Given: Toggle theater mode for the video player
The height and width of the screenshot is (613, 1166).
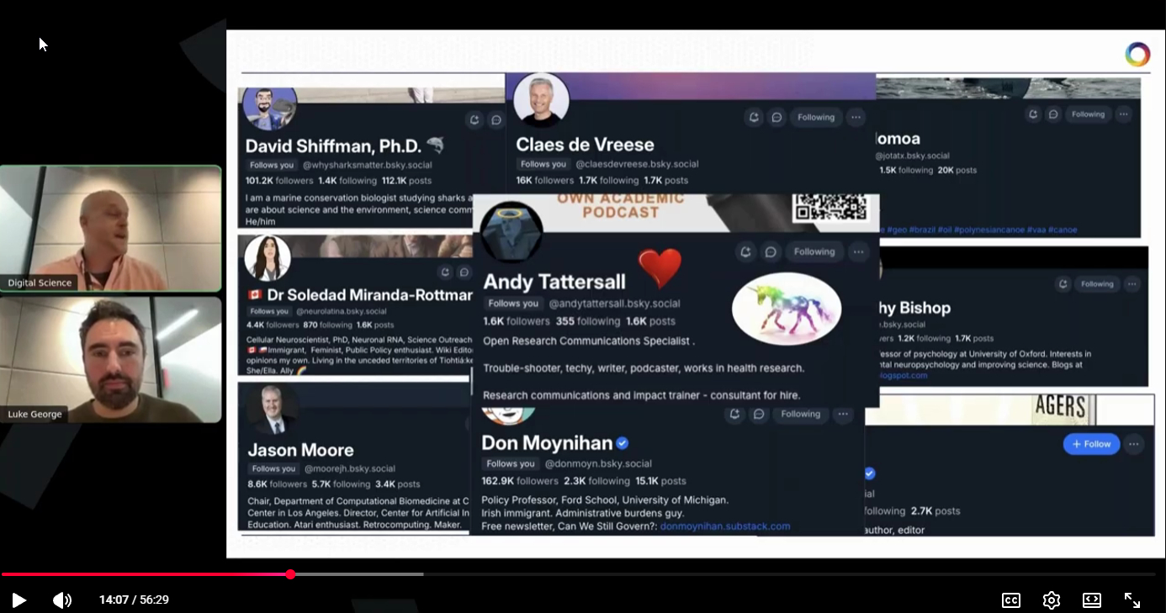Looking at the screenshot, I should point(1091,600).
